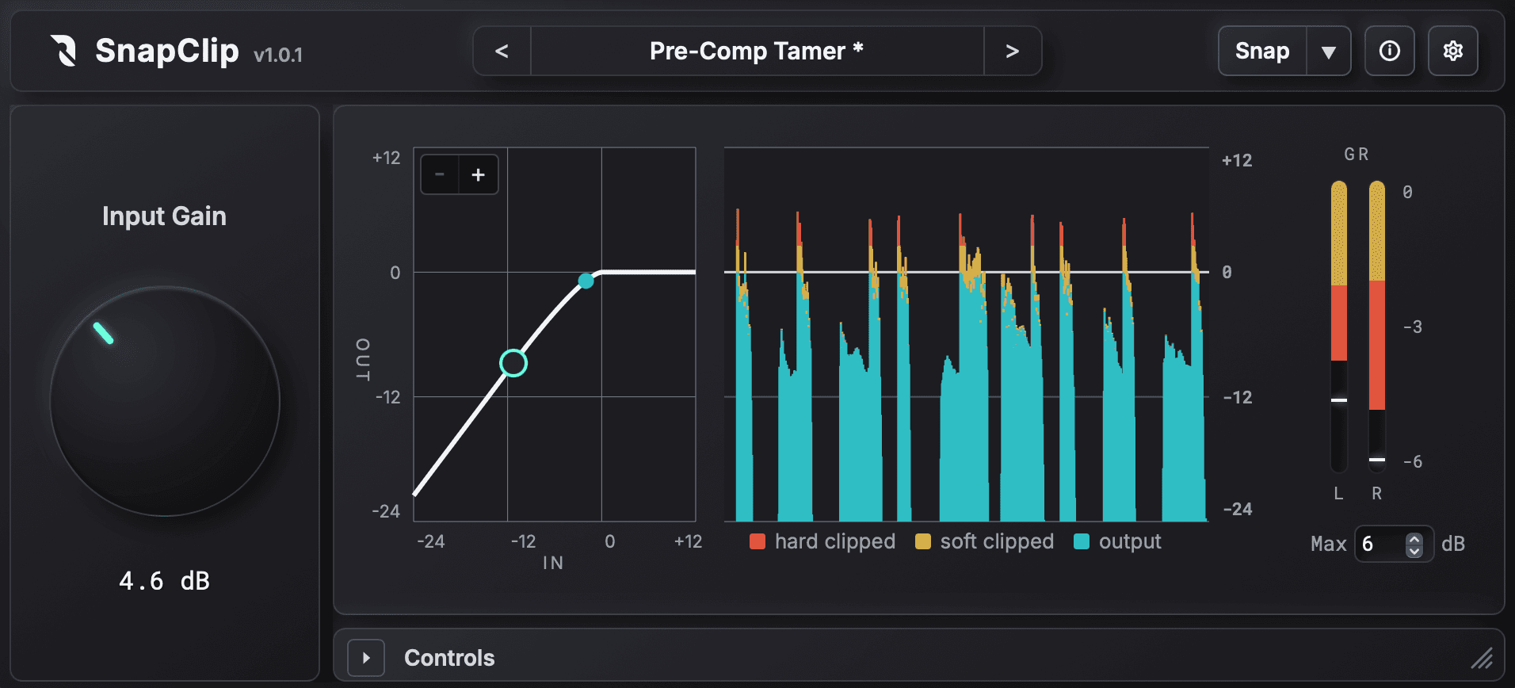1515x688 pixels.
Task: Click the left channel GR meter
Action: coord(1339,327)
